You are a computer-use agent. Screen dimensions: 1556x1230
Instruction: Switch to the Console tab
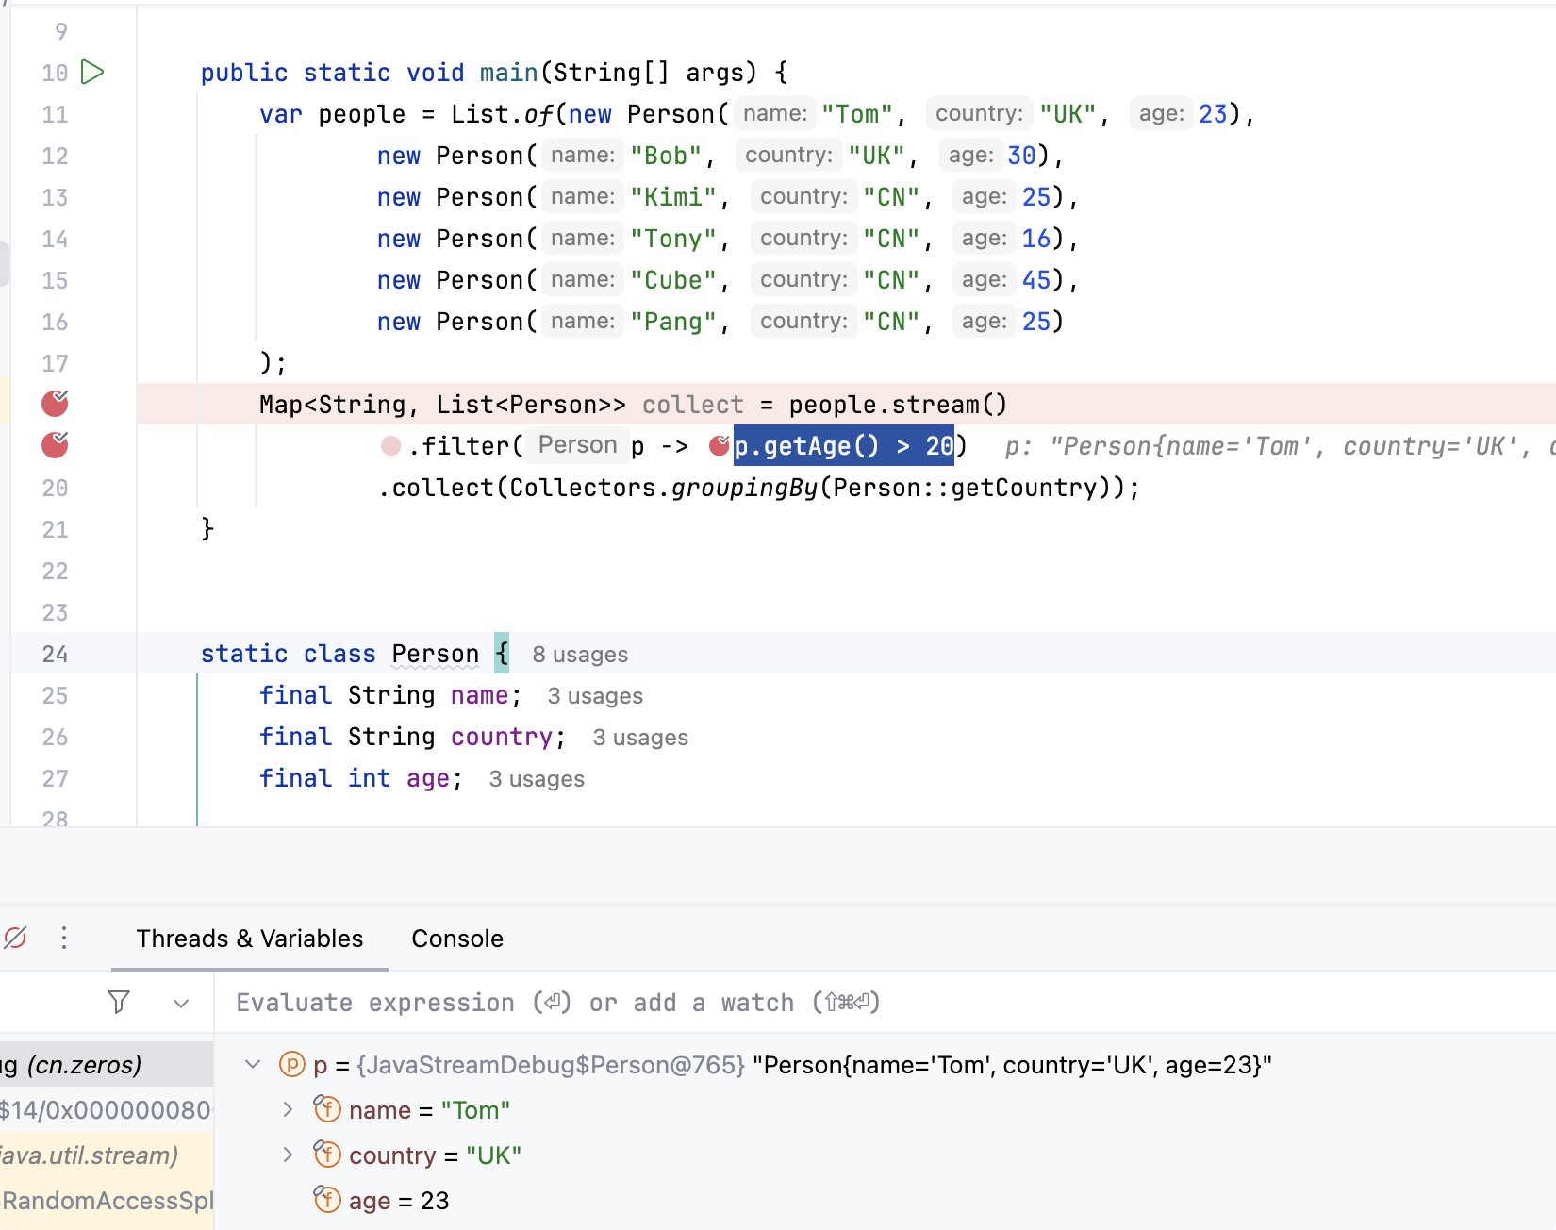tap(457, 939)
